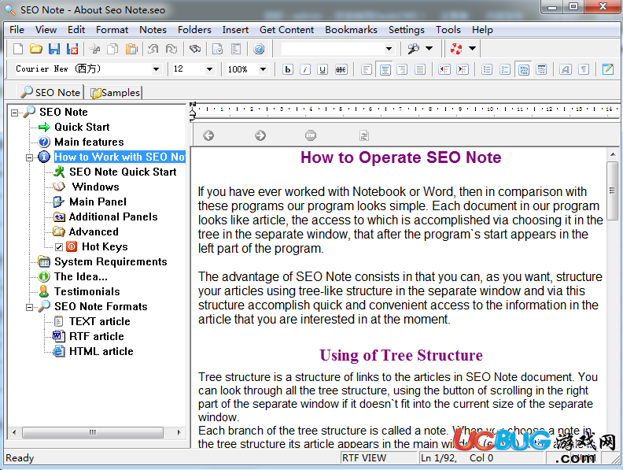Click the tree panel horizontal scrollbar thumb

93,432
